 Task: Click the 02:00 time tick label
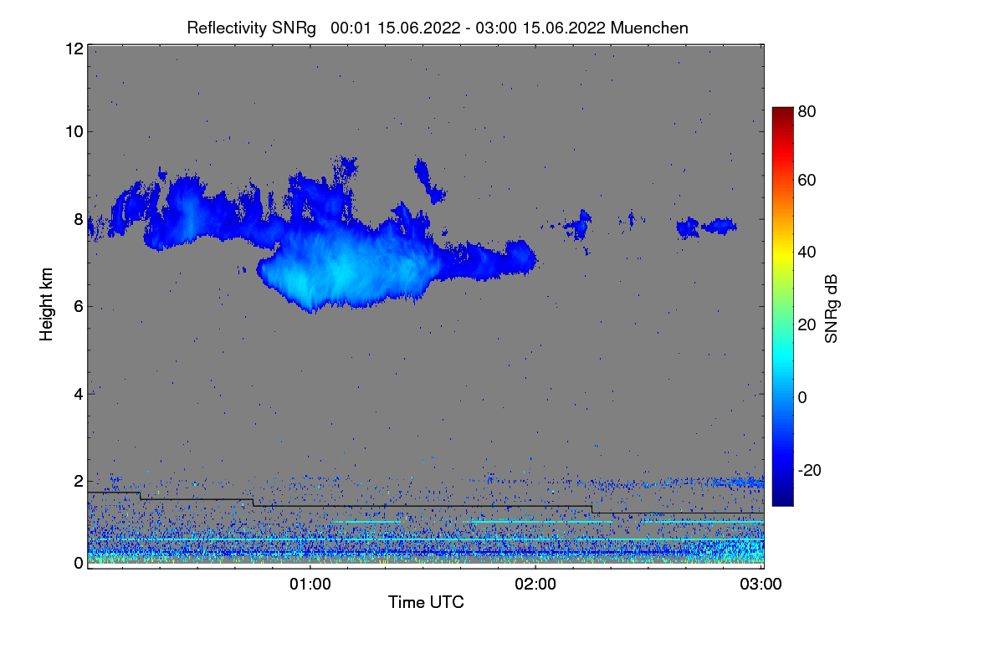coord(535,584)
